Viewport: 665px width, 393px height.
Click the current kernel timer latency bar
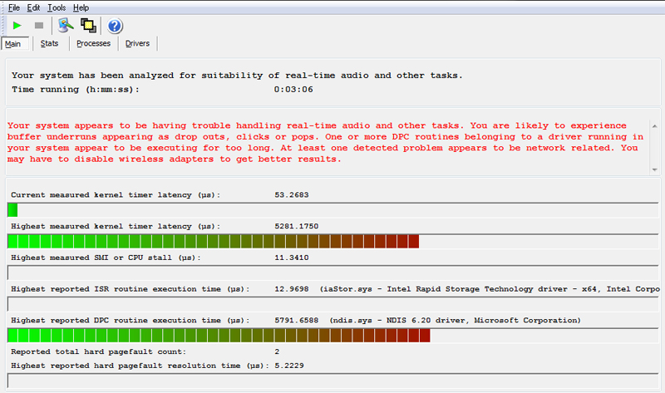click(333, 210)
